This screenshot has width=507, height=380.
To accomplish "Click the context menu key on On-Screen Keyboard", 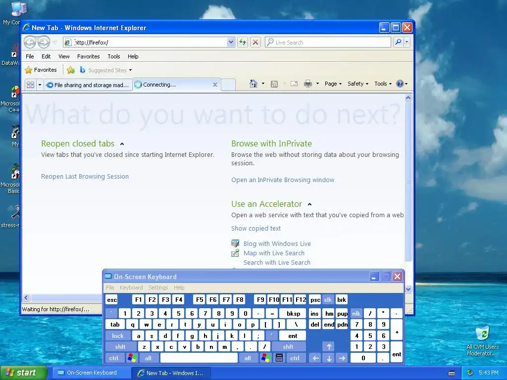I will [x=279, y=358].
